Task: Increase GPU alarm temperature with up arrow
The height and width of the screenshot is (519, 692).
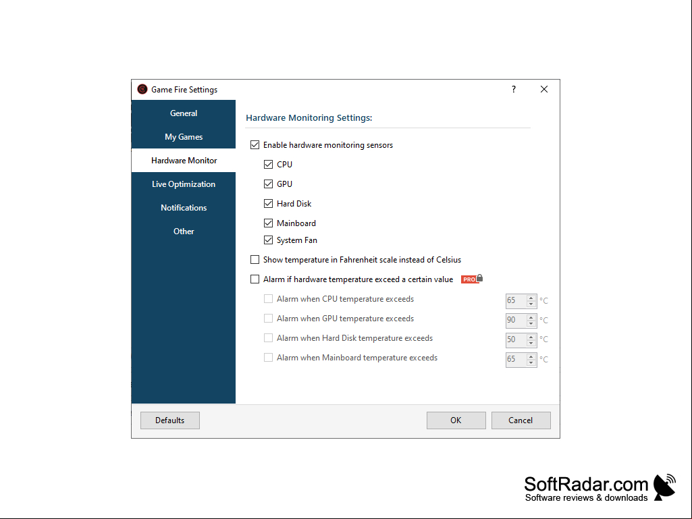Action: 531,317
